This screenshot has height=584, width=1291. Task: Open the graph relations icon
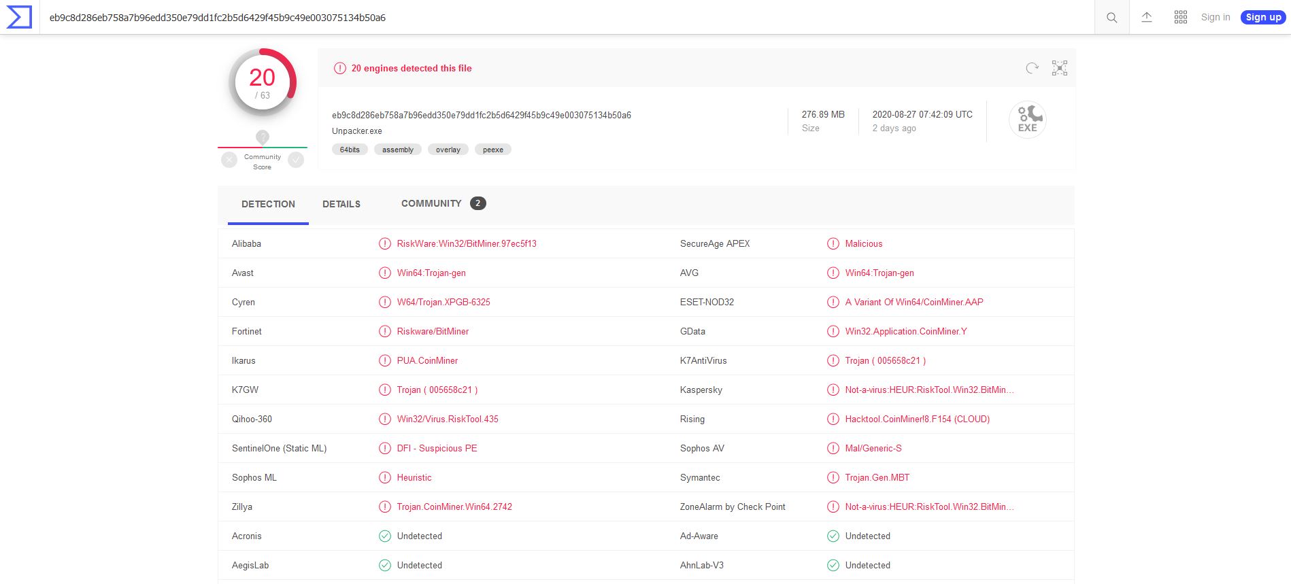click(1060, 68)
